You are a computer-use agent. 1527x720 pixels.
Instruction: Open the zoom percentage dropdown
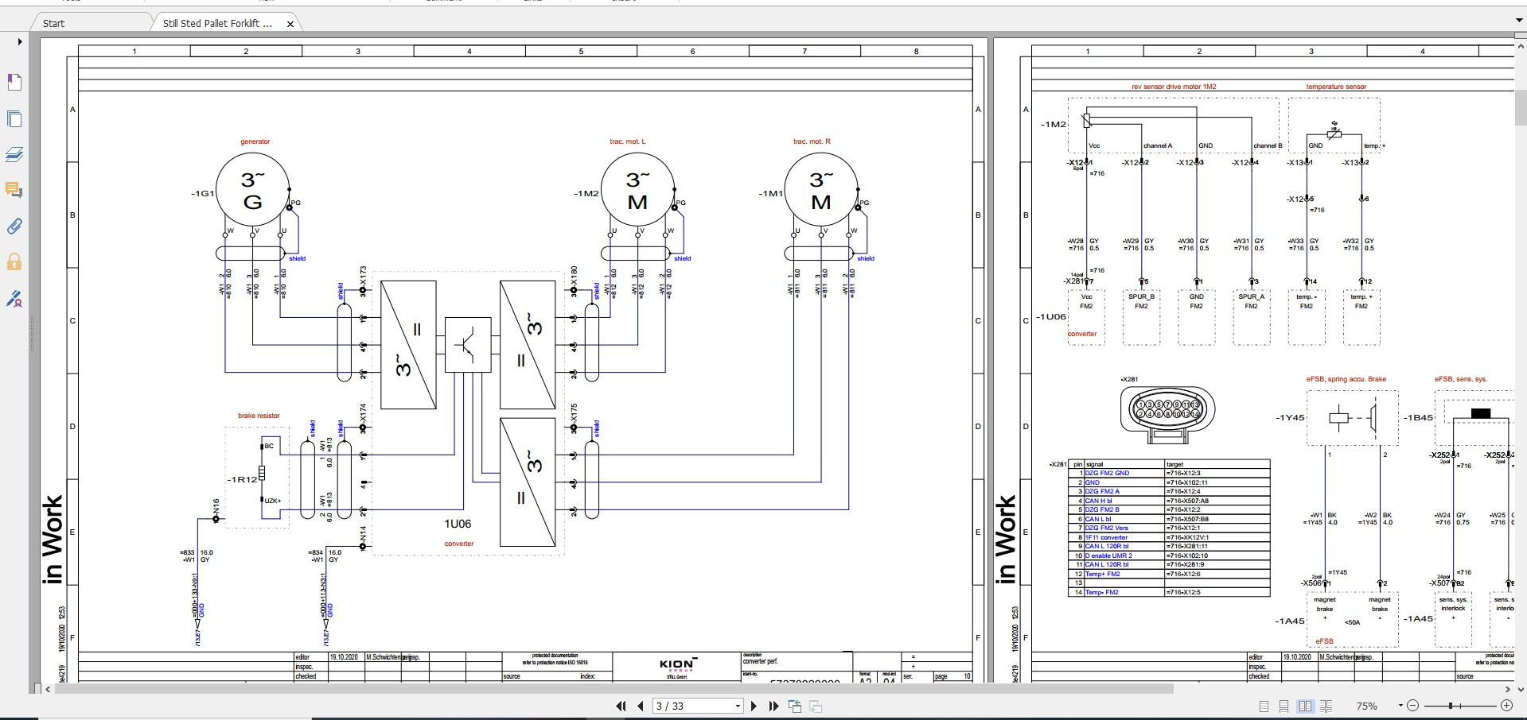(1400, 706)
